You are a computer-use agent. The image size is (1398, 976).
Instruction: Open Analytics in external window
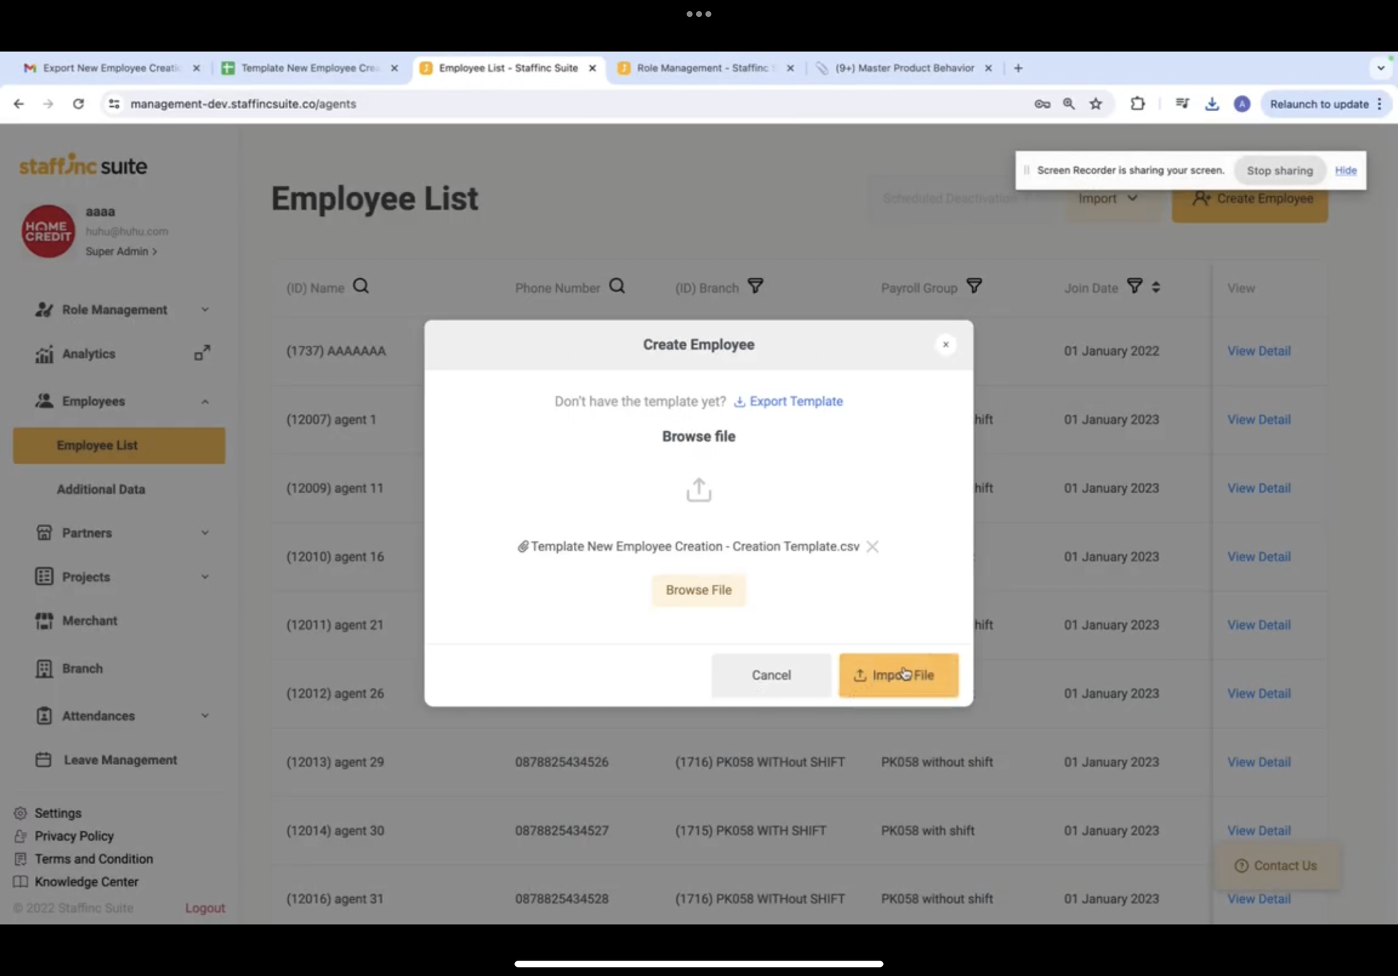(x=202, y=354)
